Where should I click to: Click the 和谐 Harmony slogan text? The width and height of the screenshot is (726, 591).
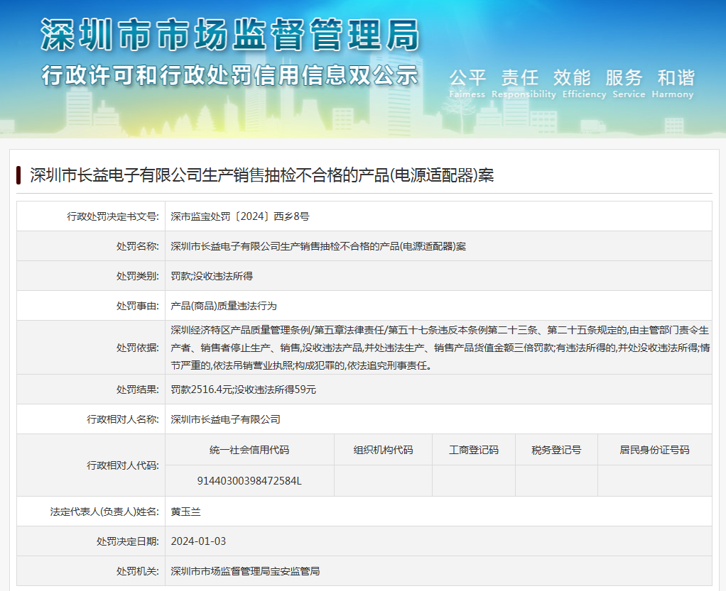tap(673, 84)
